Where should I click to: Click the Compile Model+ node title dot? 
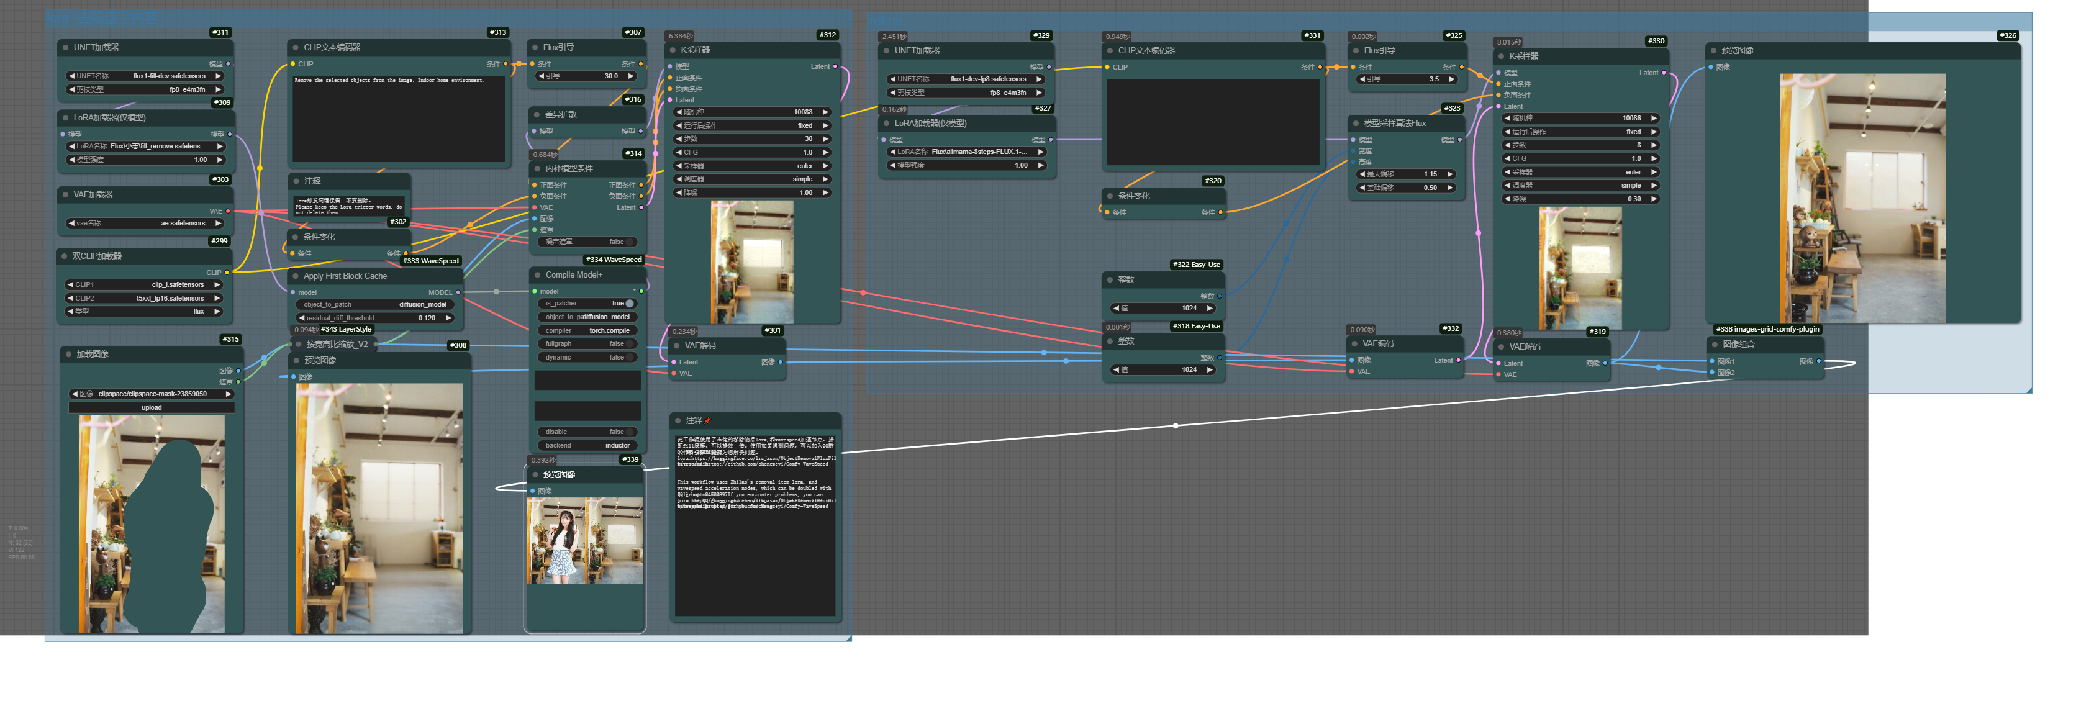pos(537,275)
